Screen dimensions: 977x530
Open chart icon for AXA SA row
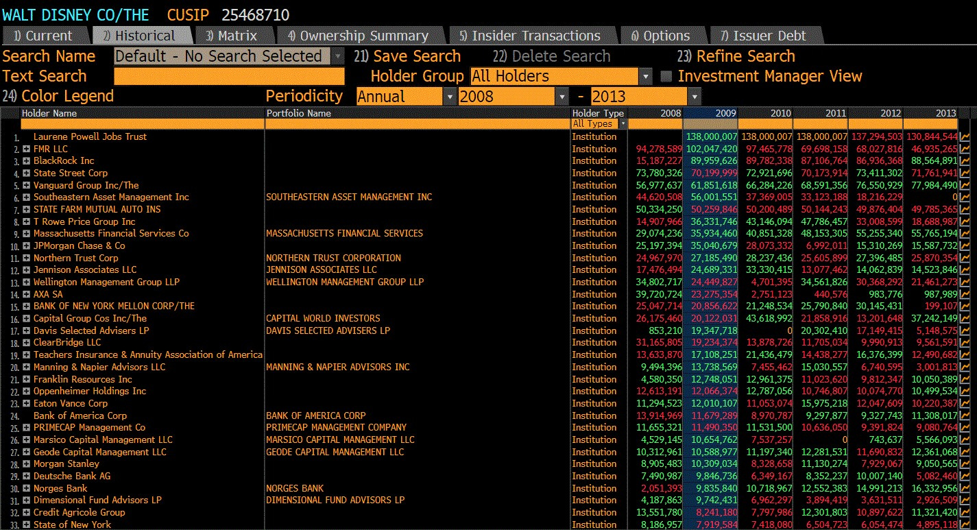coord(965,294)
